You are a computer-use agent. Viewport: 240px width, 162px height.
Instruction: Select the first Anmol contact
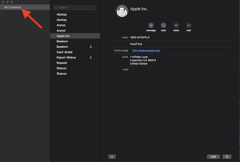point(75,25)
